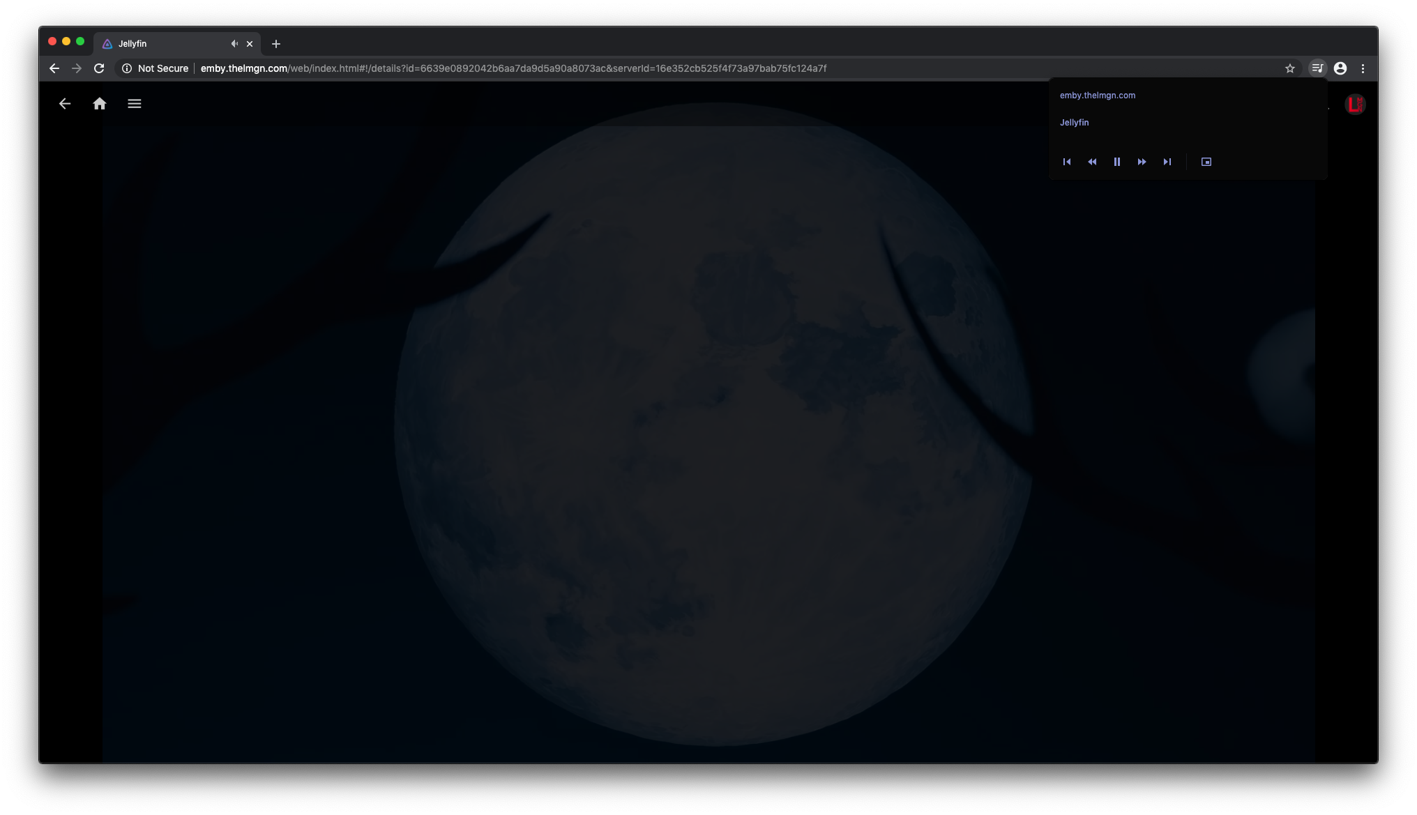Screen dimensions: 1417x815
Task: Click the Jellyfin title in the media popup
Action: coord(1075,122)
